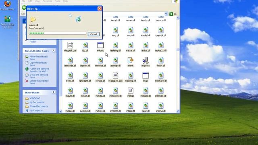Click the file list scroll down arrow
The image size is (258, 145).
(178, 111)
